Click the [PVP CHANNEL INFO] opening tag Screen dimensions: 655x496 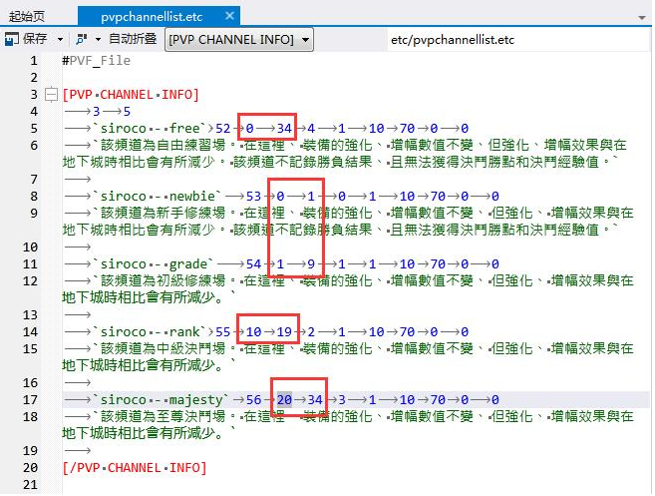coord(131,95)
